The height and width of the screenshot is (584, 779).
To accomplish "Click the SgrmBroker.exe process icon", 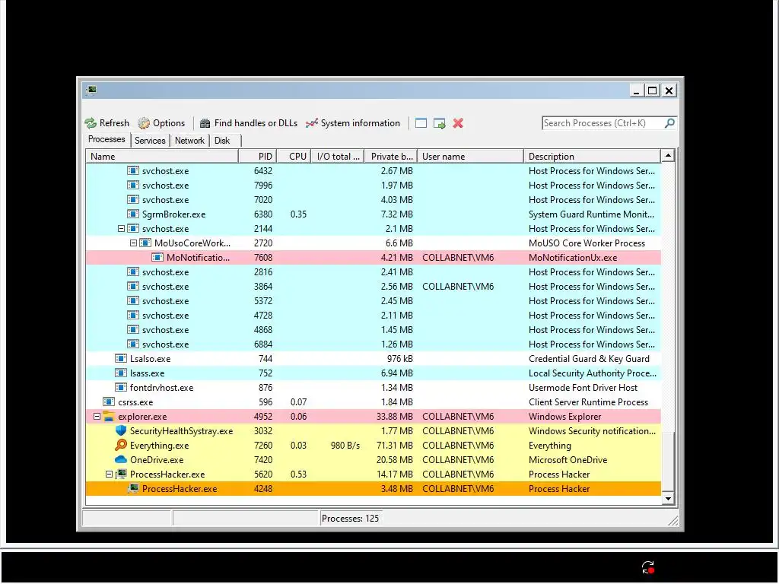I will (132, 214).
